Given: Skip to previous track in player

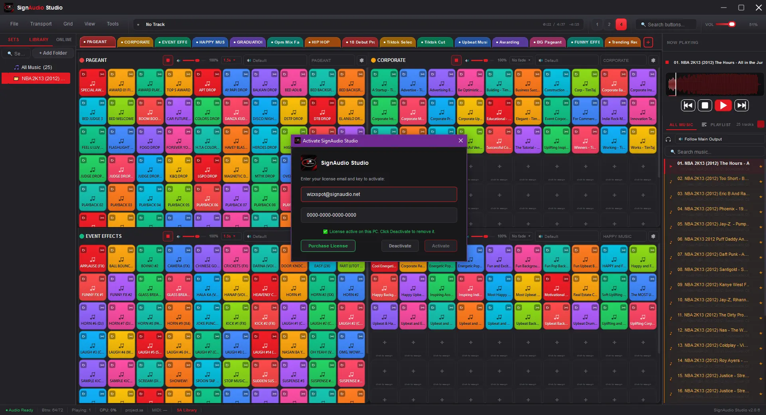Looking at the screenshot, I should tap(688, 105).
